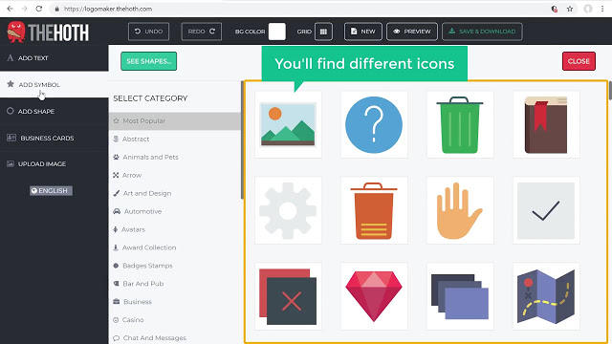The image size is (612, 344).
Task: Redo the last action
Action: coord(202,32)
